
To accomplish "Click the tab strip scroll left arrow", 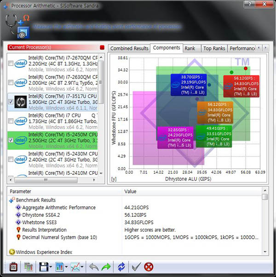I will click(x=259, y=48).
